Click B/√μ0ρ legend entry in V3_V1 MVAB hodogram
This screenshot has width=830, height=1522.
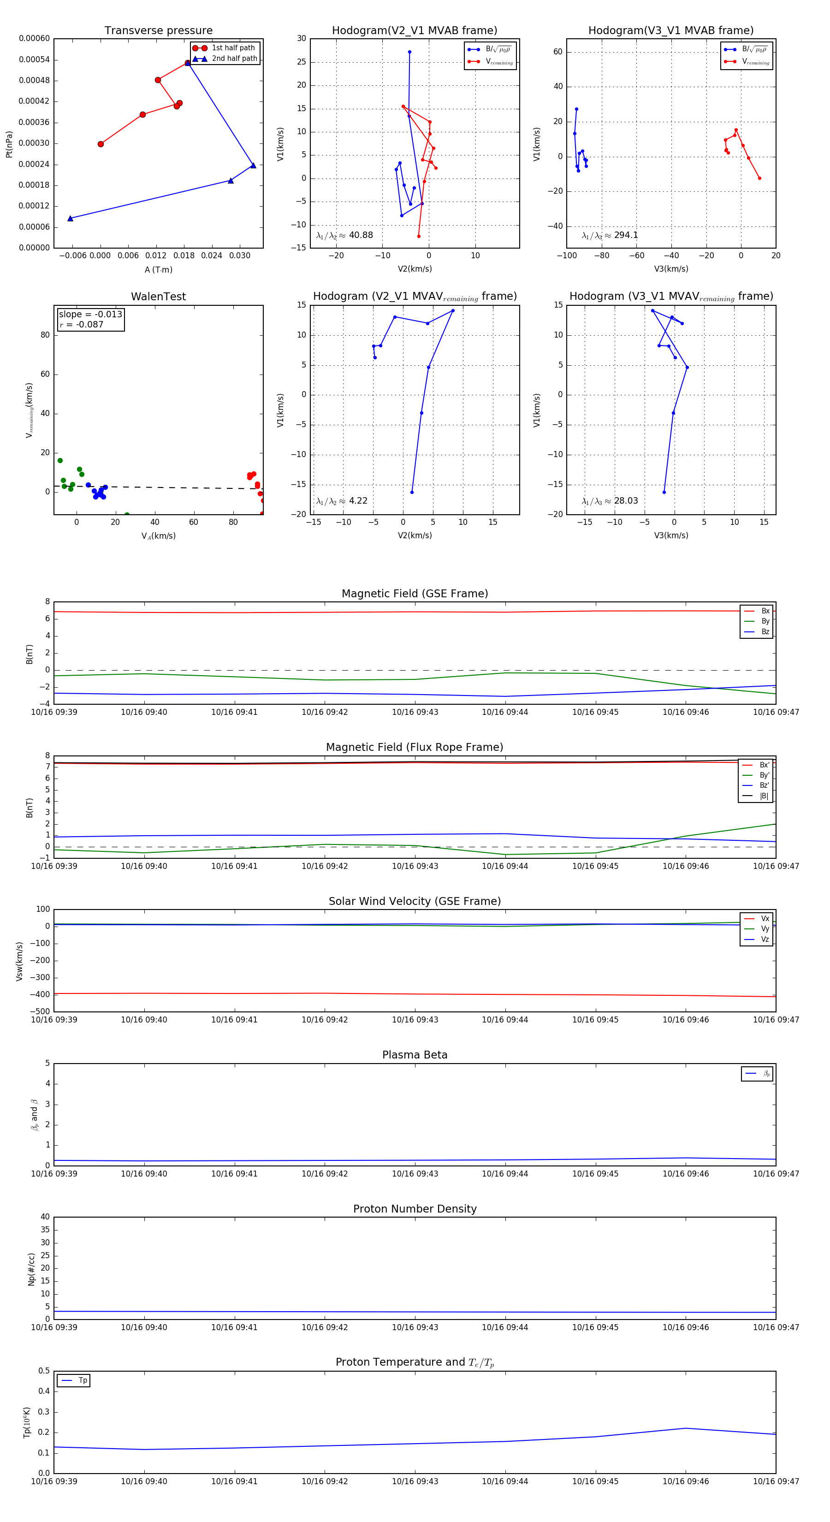coord(746,50)
